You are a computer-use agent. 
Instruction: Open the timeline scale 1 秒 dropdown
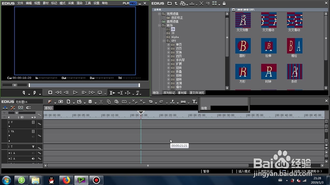32,118
